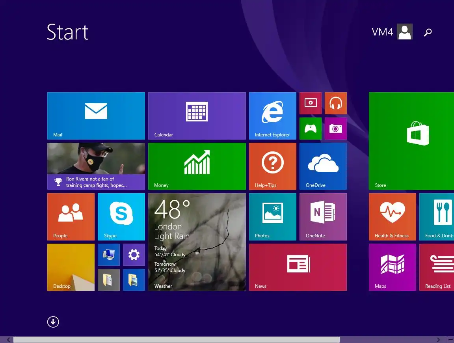Open the People tile

[x=71, y=217]
